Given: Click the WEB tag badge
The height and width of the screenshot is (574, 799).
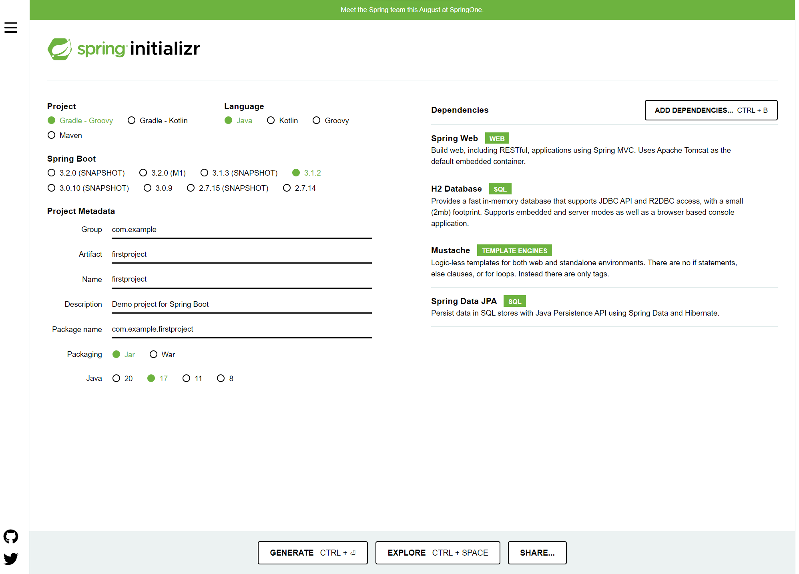Looking at the screenshot, I should click(x=497, y=138).
